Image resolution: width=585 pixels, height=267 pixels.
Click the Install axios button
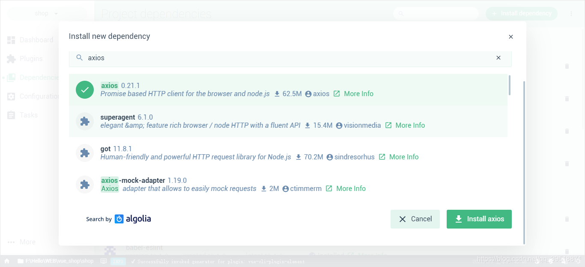click(479, 219)
